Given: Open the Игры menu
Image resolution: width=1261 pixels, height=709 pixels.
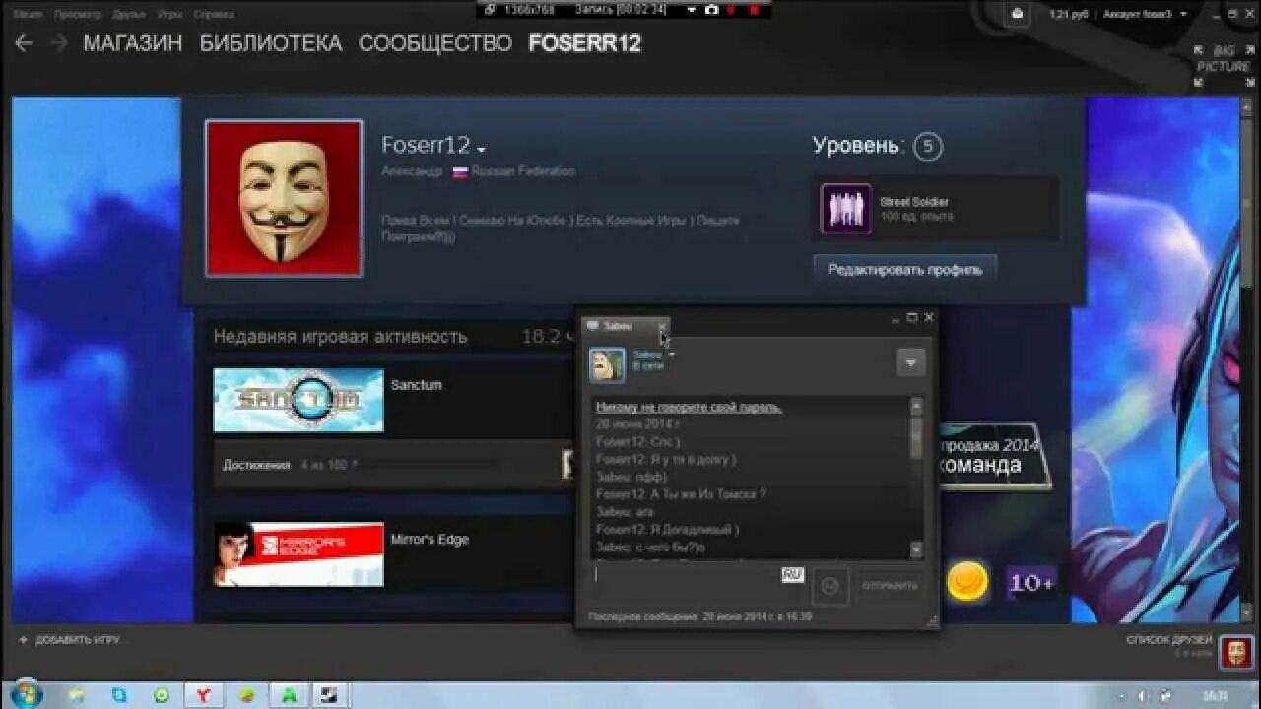Looking at the screenshot, I should click(169, 14).
